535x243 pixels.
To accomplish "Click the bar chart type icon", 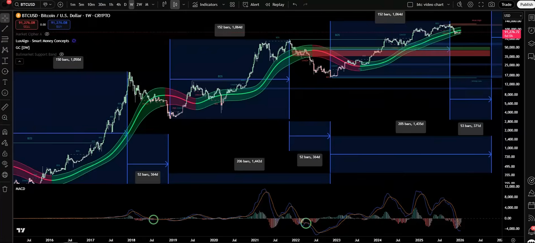I will 164,5.
